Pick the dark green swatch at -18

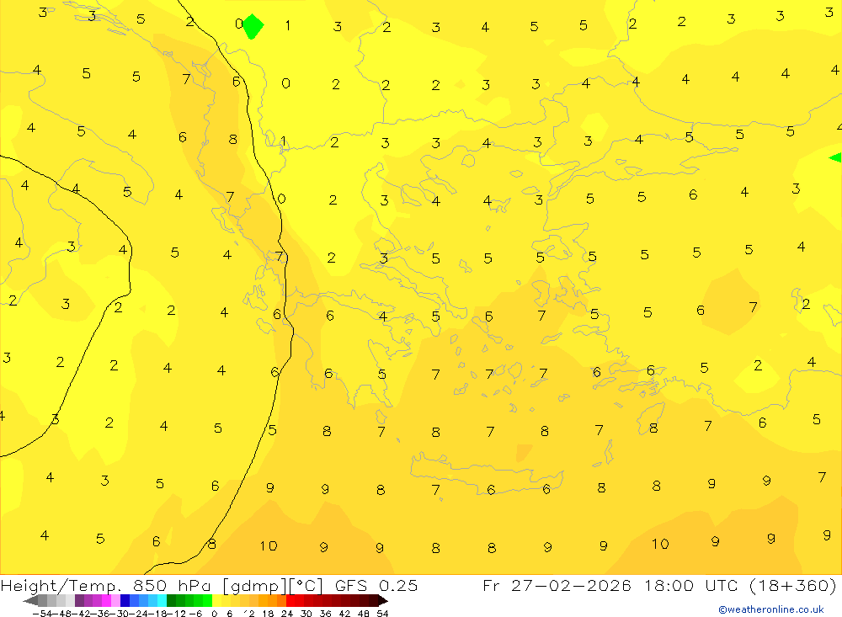click(x=171, y=601)
